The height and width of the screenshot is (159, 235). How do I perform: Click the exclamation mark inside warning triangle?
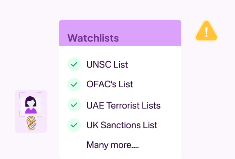206,32
